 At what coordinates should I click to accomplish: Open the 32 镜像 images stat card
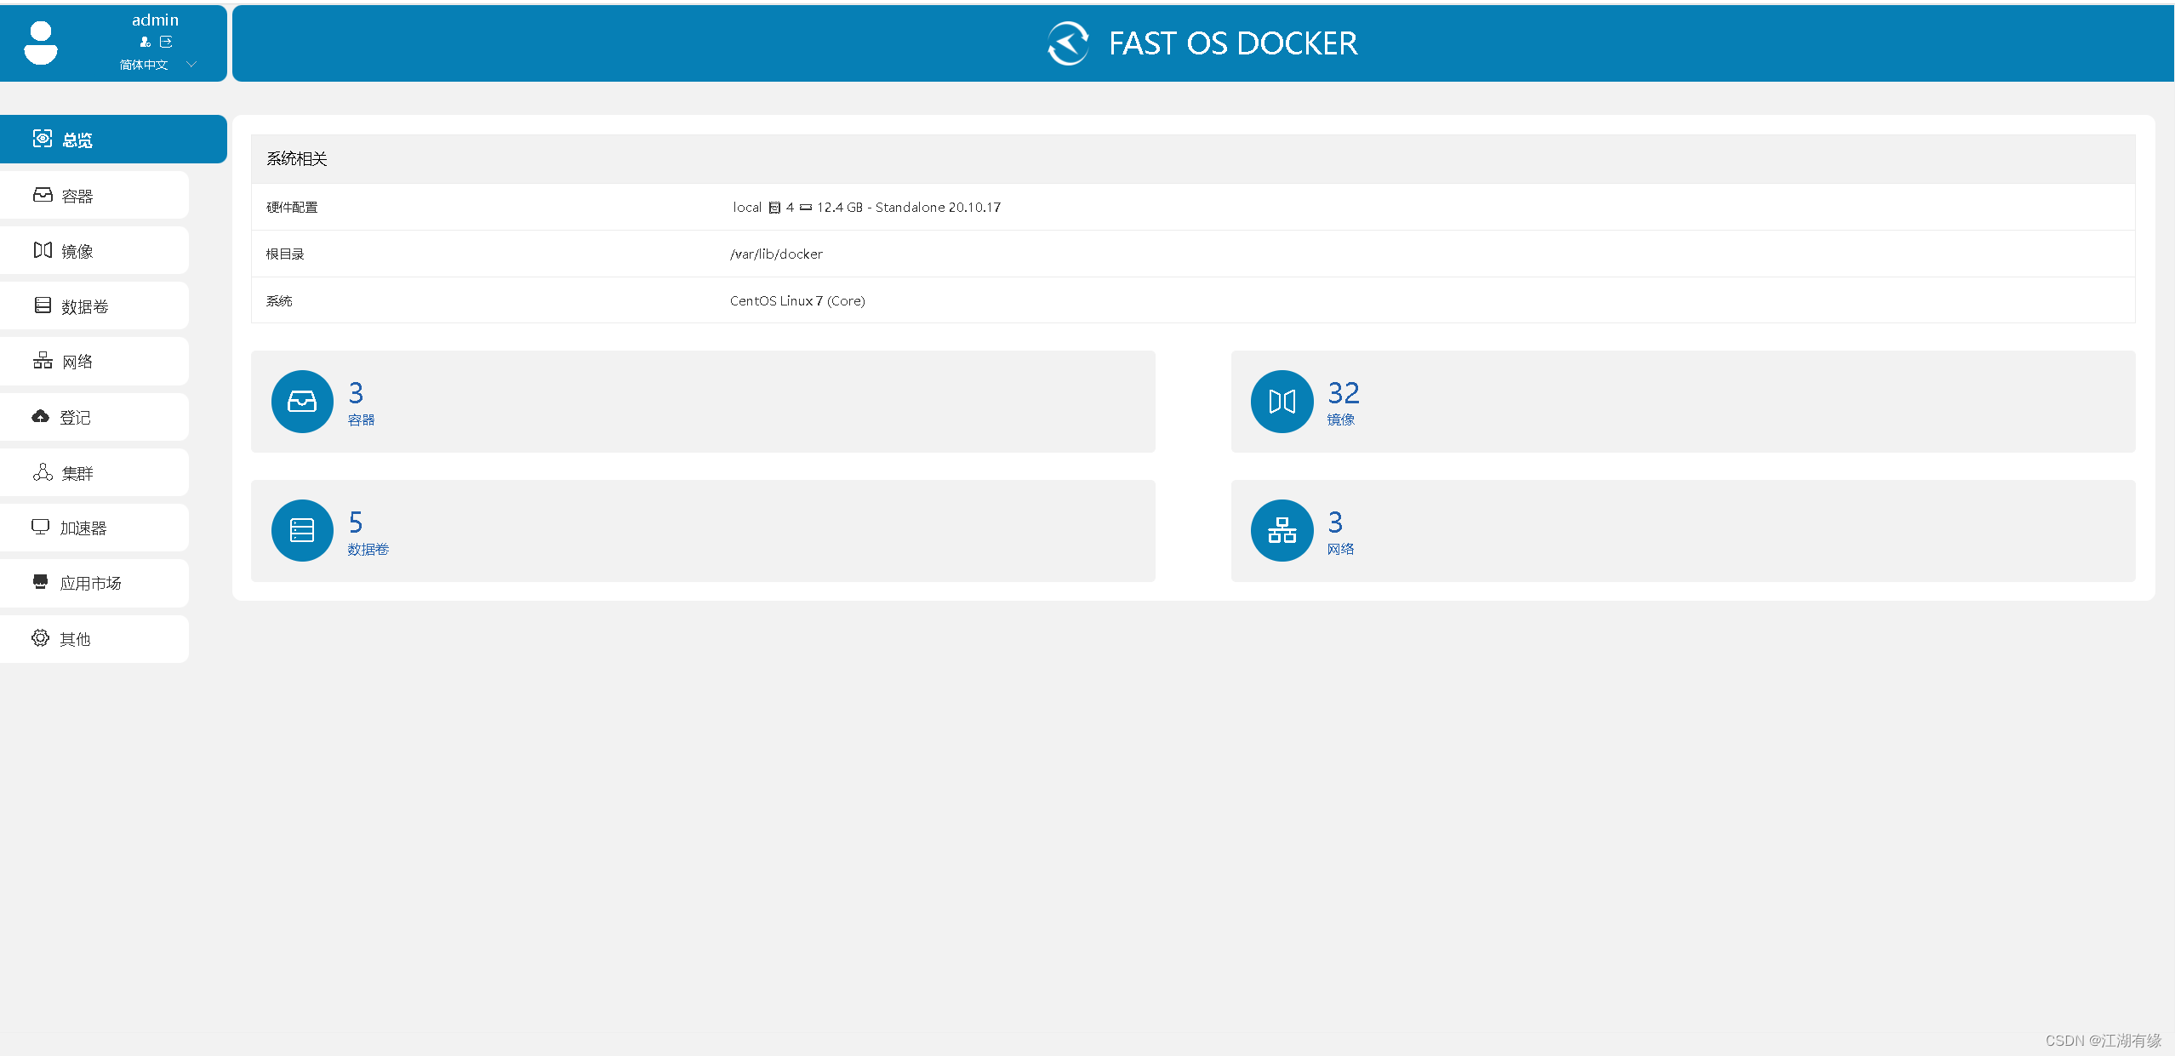pyautogui.click(x=1683, y=402)
